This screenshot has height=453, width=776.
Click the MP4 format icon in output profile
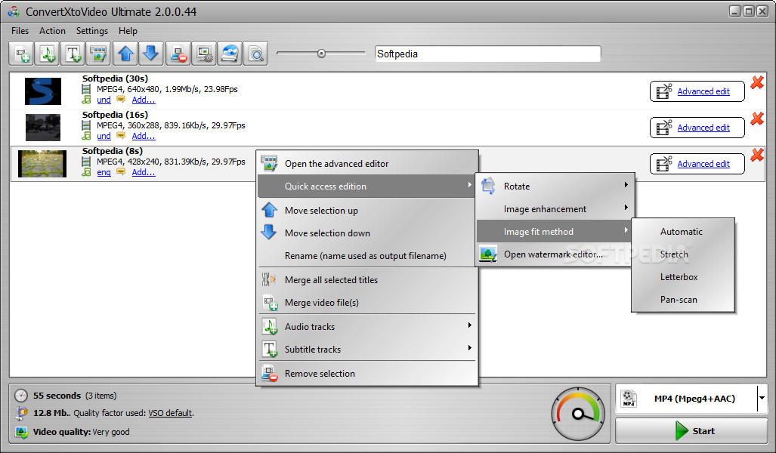tap(629, 398)
